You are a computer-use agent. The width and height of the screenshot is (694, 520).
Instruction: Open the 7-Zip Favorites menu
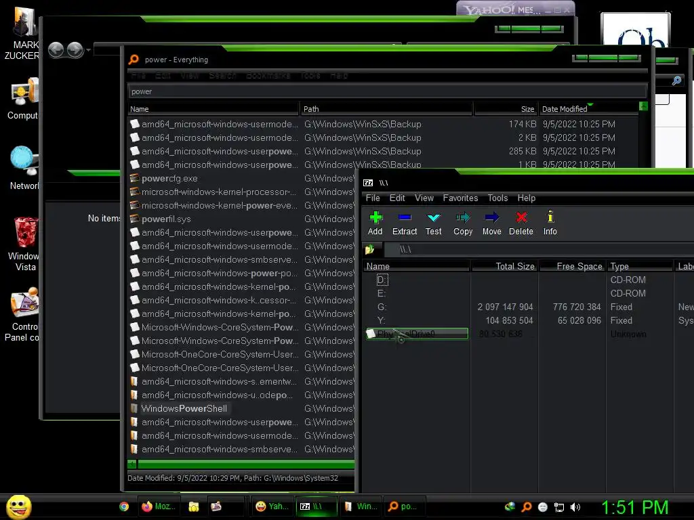click(x=460, y=198)
